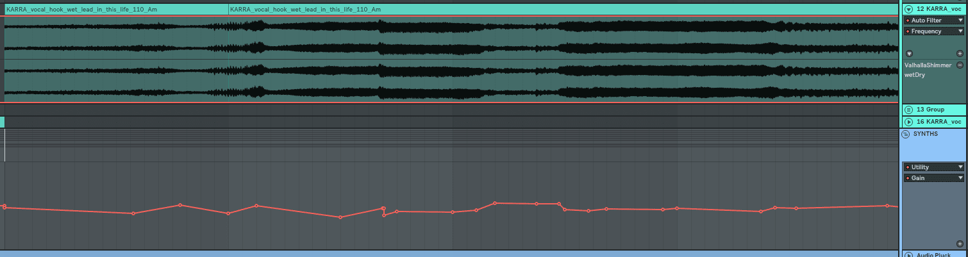968x257 pixels.
Task: Toggle the Auto Filter automation red indicator
Action: pos(908,21)
